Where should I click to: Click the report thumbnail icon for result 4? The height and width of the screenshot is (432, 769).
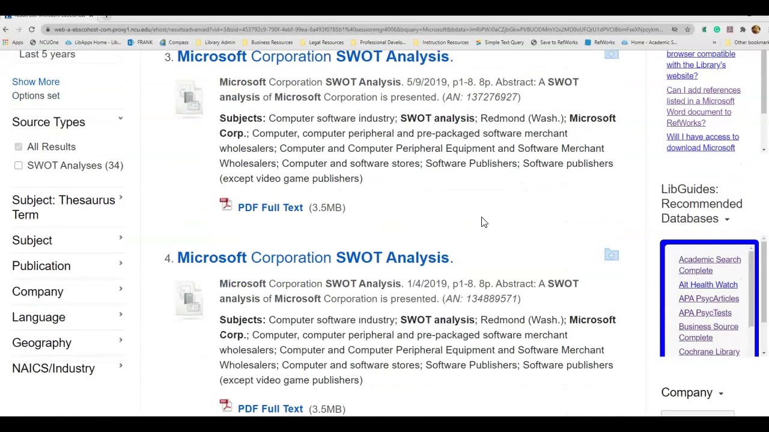tap(189, 298)
